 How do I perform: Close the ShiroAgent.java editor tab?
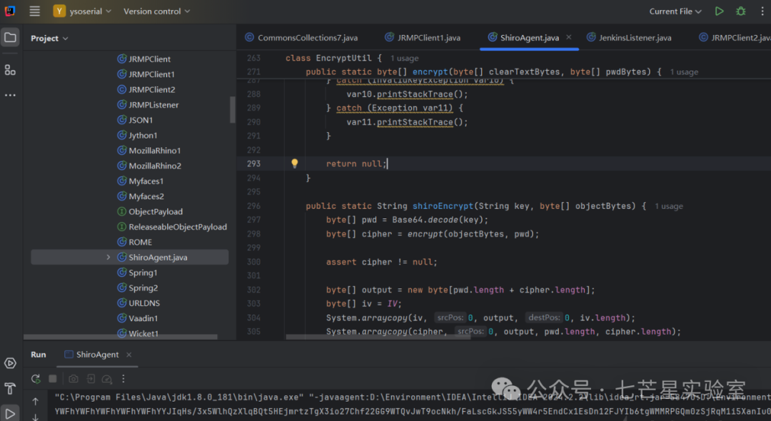point(569,37)
